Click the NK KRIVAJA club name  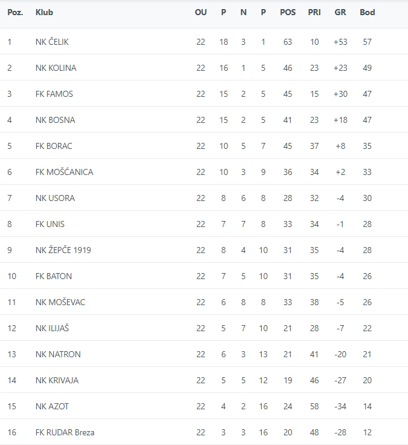click(x=57, y=380)
